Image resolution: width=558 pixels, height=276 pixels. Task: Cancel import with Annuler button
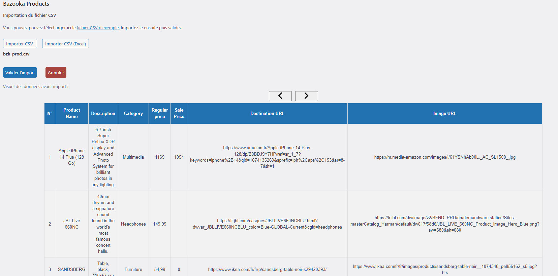(x=56, y=73)
